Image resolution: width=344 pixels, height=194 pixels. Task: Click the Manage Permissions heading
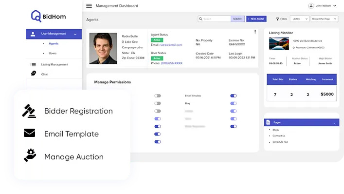(x=112, y=82)
